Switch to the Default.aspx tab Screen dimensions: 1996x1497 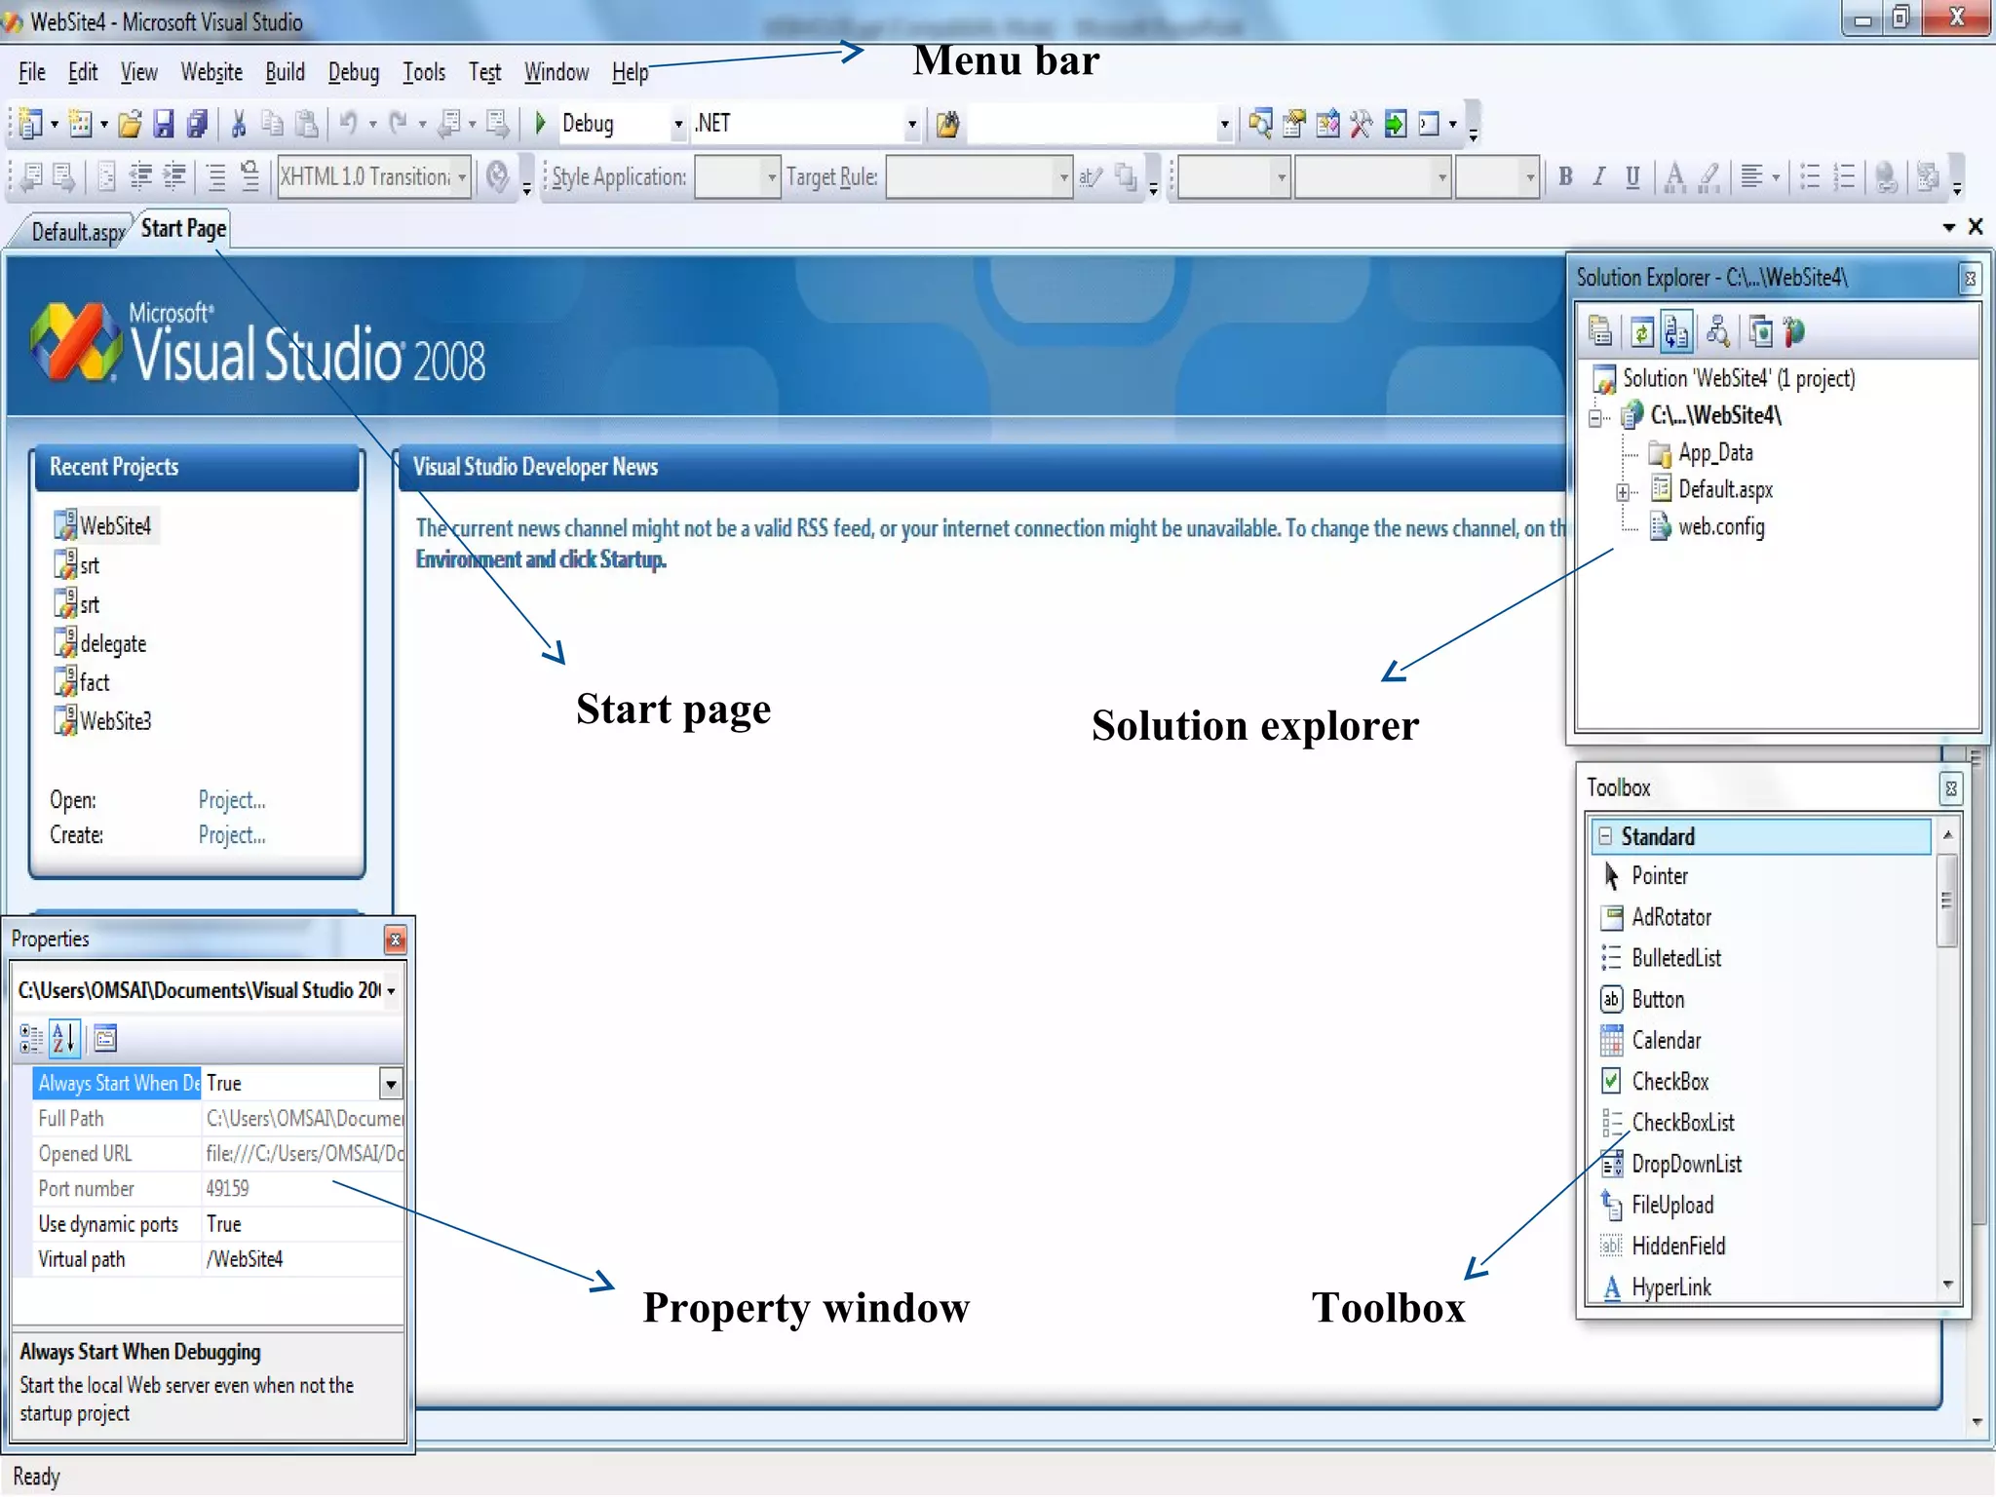pos(78,232)
